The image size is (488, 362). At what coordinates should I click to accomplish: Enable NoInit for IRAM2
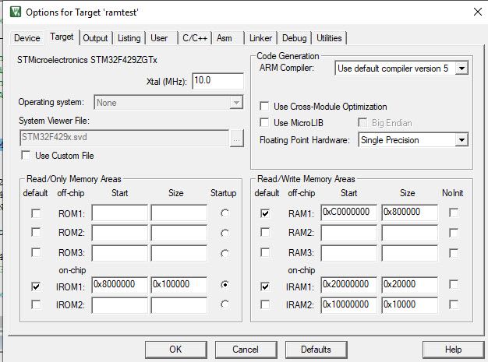[454, 304]
